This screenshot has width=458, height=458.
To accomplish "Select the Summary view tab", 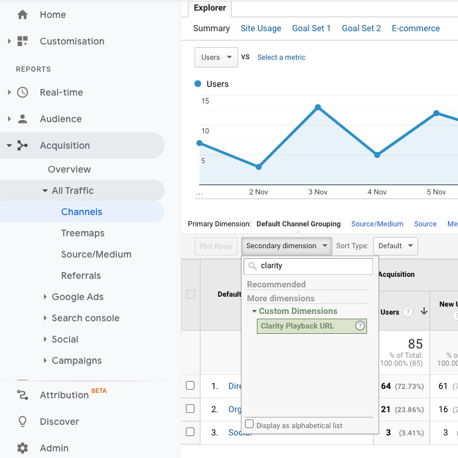I will pyautogui.click(x=212, y=29).
